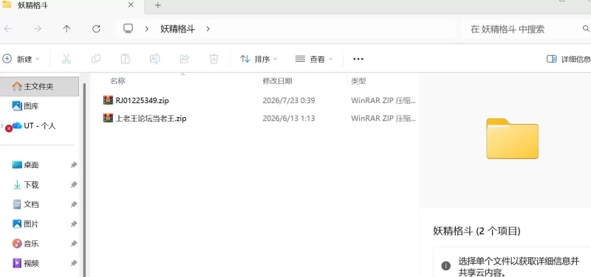Click the pin icon beside 下载

pyautogui.click(x=74, y=184)
